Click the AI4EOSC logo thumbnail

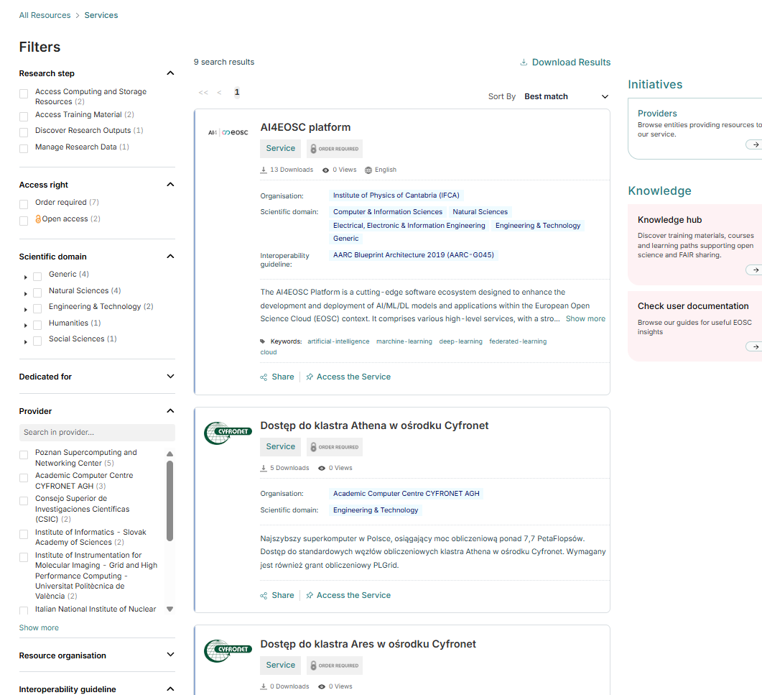[x=228, y=132]
